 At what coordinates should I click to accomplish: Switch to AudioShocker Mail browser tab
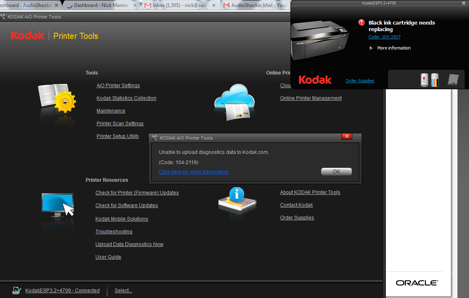(x=256, y=5)
